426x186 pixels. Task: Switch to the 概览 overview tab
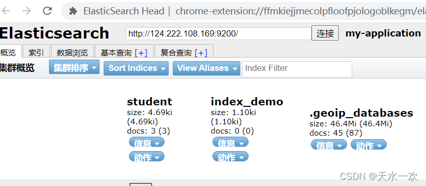coord(10,51)
